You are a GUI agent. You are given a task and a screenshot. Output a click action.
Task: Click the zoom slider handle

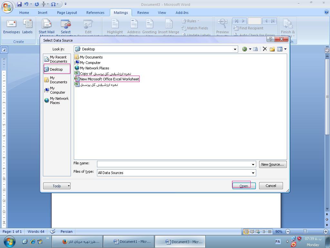(x=305, y=232)
